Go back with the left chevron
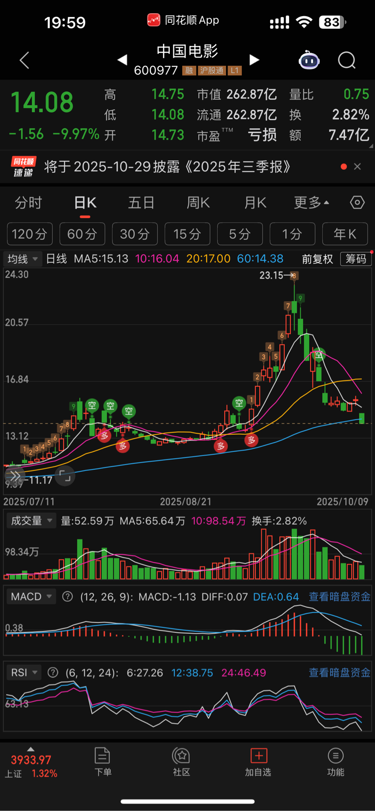 (x=24, y=61)
